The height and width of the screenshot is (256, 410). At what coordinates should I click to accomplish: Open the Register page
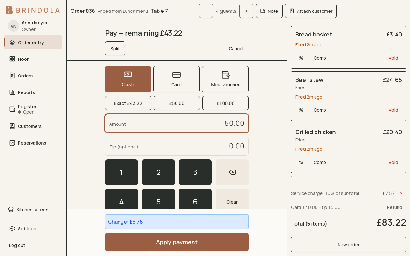pyautogui.click(x=33, y=109)
